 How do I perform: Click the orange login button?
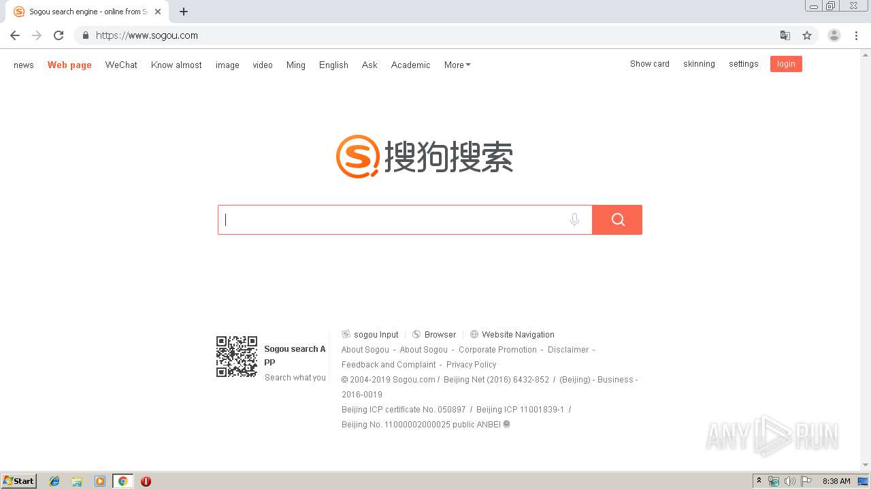click(786, 64)
